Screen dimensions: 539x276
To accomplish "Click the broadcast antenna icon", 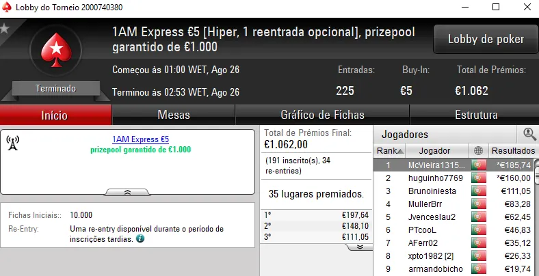I will (x=12, y=143).
